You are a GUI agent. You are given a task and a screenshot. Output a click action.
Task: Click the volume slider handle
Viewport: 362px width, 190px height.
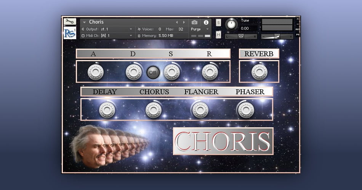click(x=277, y=36)
